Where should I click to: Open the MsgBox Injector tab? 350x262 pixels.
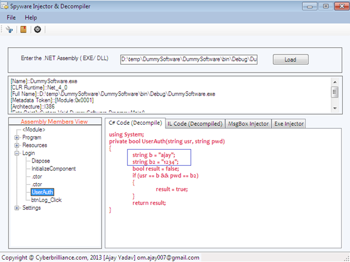(x=248, y=124)
